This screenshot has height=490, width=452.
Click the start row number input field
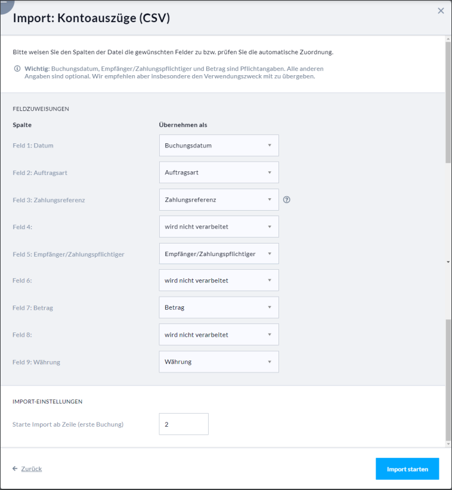[184, 424]
